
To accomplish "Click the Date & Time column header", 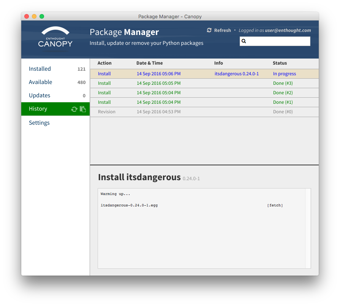I will [149, 63].
